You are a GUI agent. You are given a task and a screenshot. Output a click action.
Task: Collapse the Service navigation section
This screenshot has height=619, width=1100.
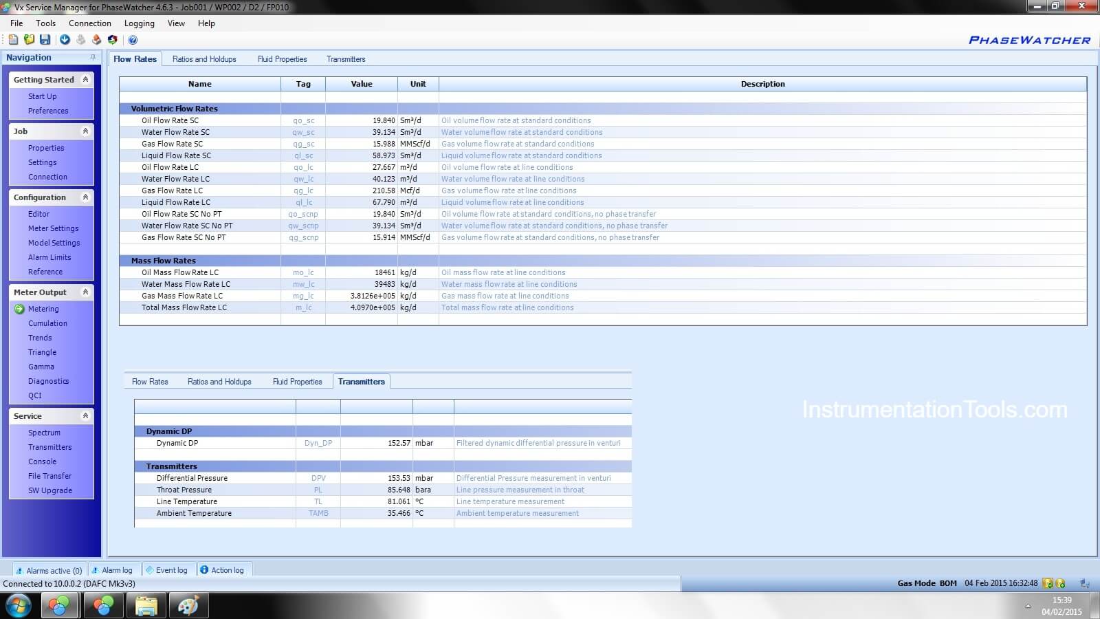pos(85,416)
